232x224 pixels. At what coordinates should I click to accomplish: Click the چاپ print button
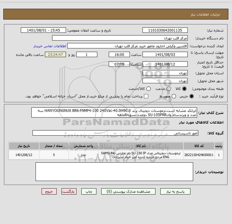point(89,191)
